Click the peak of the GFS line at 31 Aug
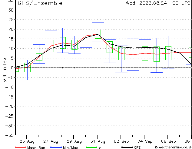The image size is (192, 149). click(98, 34)
